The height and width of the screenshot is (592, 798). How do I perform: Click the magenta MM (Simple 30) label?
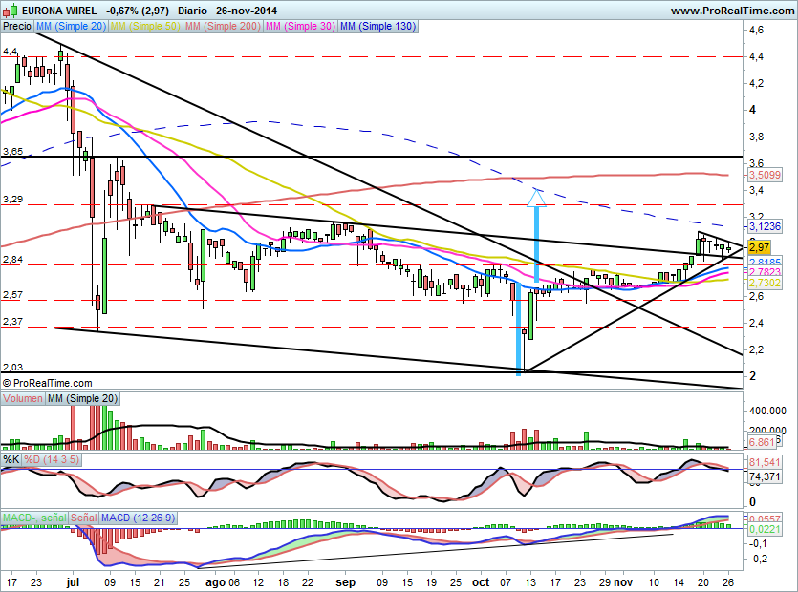point(300,27)
